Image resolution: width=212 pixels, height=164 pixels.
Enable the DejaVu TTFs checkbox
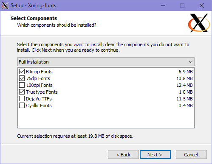(x=22, y=99)
